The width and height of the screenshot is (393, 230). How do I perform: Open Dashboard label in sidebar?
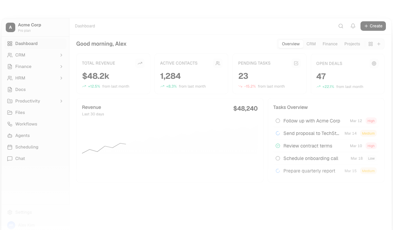26,44
